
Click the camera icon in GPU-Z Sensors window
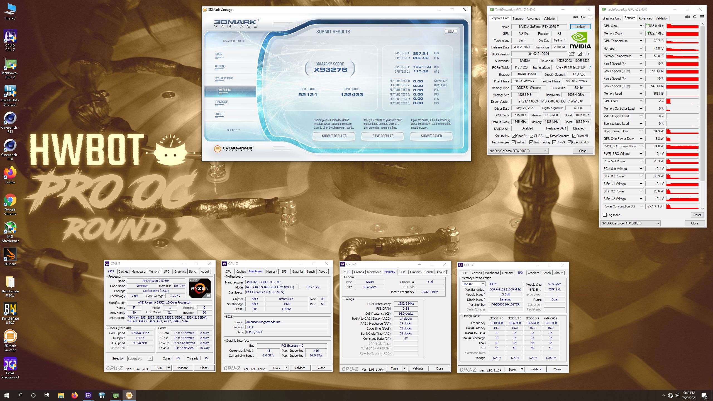coord(688,17)
